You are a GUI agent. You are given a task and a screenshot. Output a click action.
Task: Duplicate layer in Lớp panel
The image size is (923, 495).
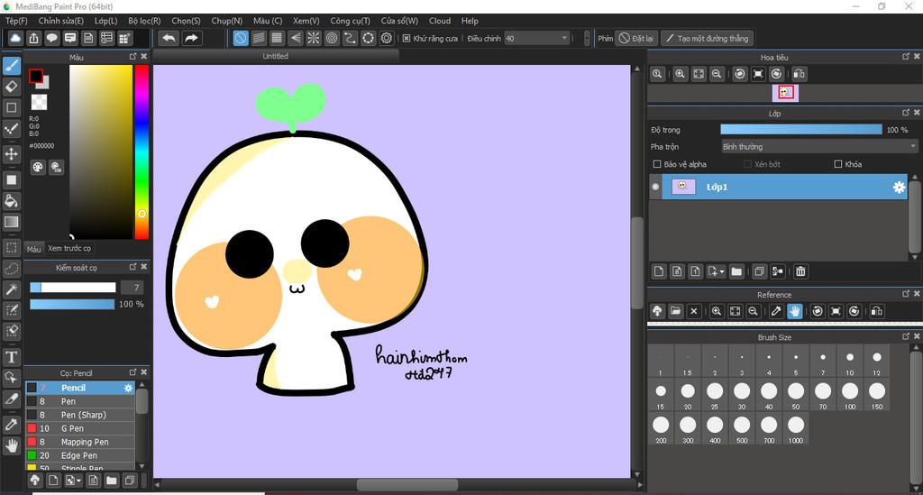coord(759,271)
